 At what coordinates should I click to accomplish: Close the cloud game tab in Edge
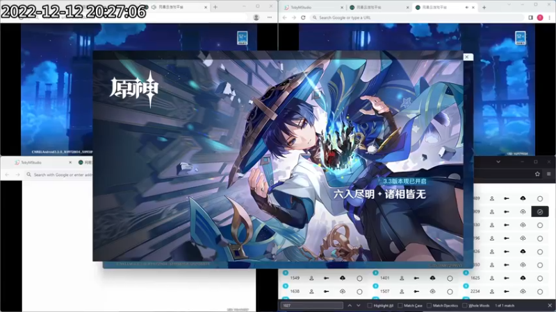[206, 7]
